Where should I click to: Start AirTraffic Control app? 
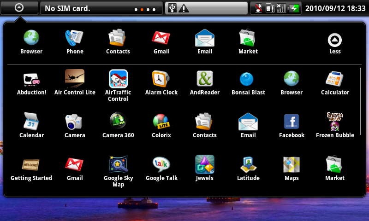(x=118, y=86)
